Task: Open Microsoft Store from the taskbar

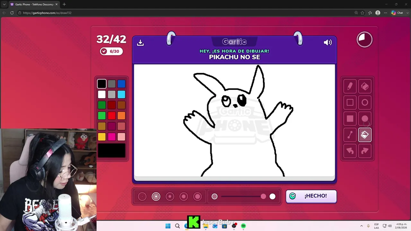Action: click(x=224, y=226)
